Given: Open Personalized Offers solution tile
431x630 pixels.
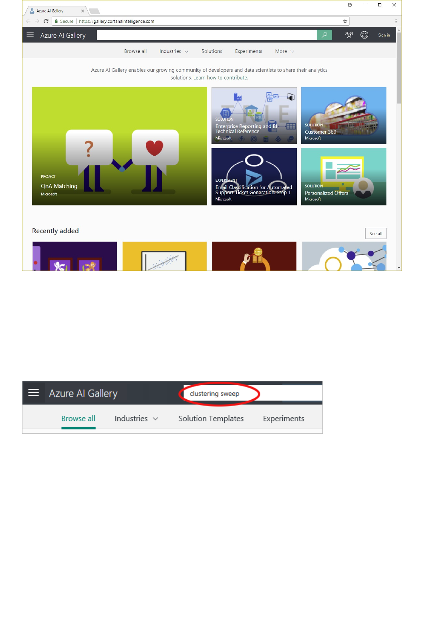Looking at the screenshot, I should (x=344, y=177).
